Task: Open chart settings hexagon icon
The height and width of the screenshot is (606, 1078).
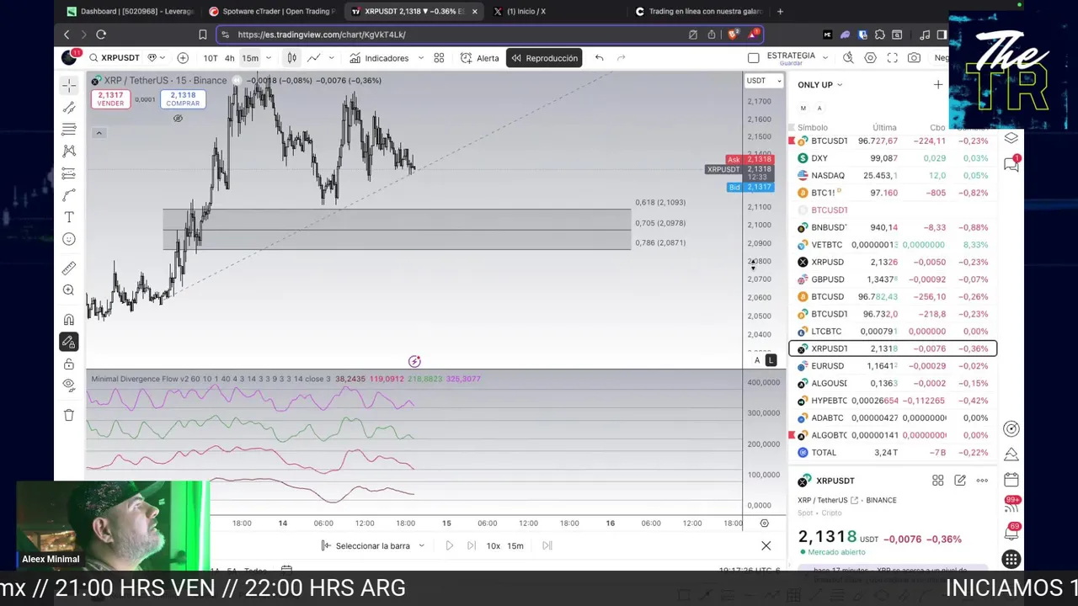Action: [870, 58]
